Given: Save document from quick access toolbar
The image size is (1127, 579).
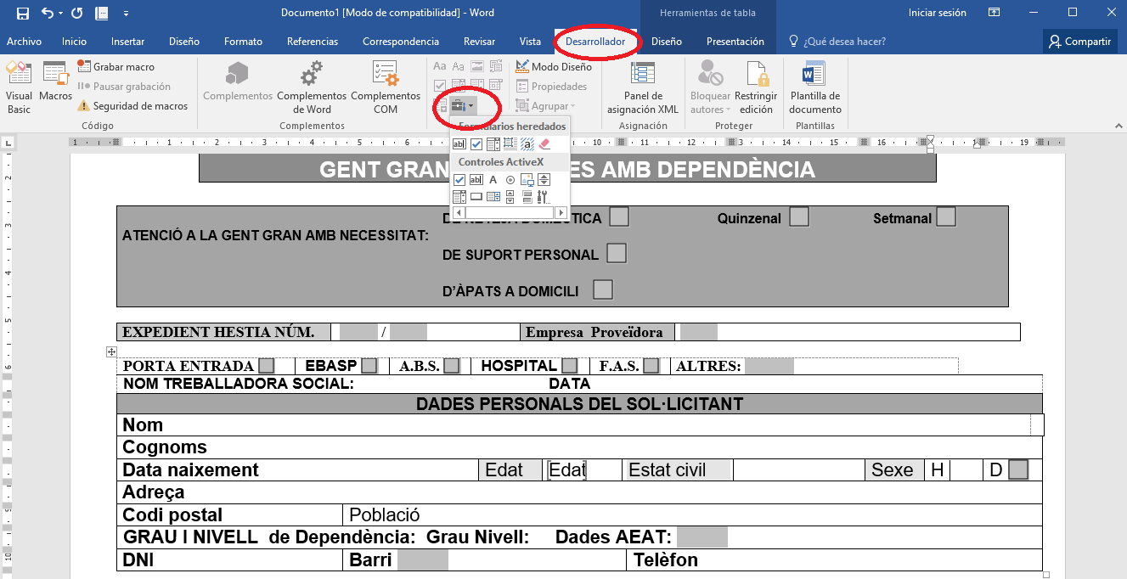Looking at the screenshot, I should pos(23,14).
